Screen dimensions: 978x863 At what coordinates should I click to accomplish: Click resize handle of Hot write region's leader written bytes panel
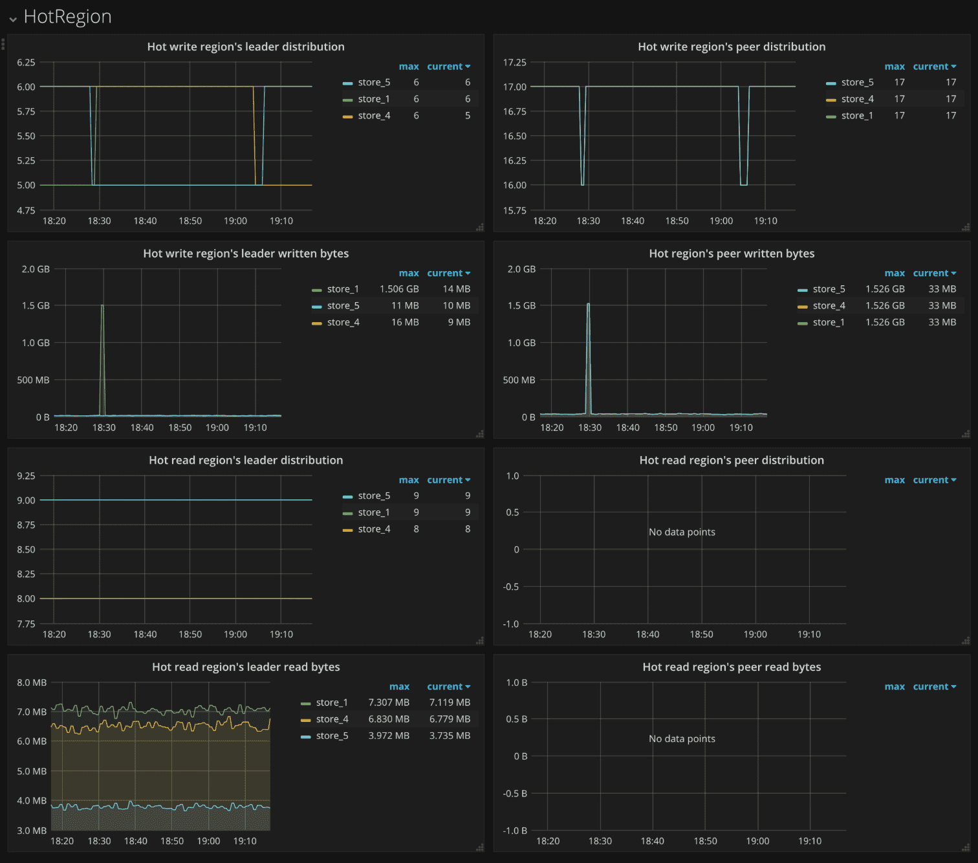point(479,434)
